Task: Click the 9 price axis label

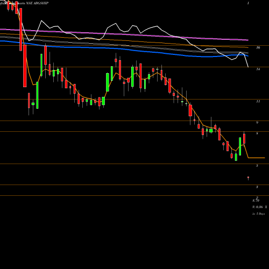Action: click(x=257, y=123)
